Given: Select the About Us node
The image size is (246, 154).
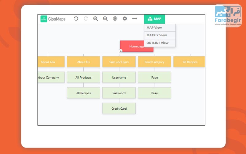Looking at the screenshot, I should (83, 62).
